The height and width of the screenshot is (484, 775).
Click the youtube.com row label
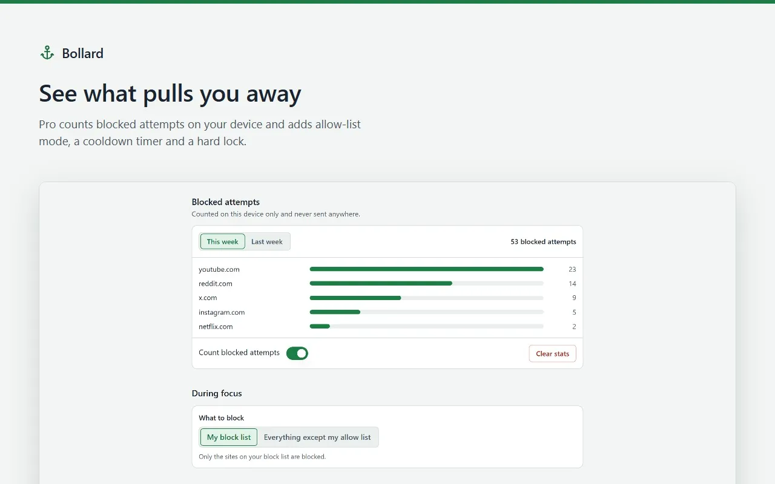tap(219, 269)
